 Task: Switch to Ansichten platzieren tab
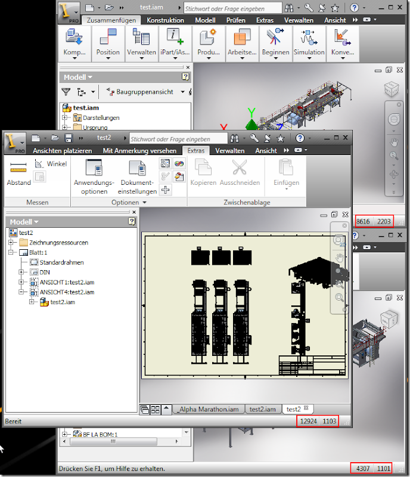click(x=63, y=151)
